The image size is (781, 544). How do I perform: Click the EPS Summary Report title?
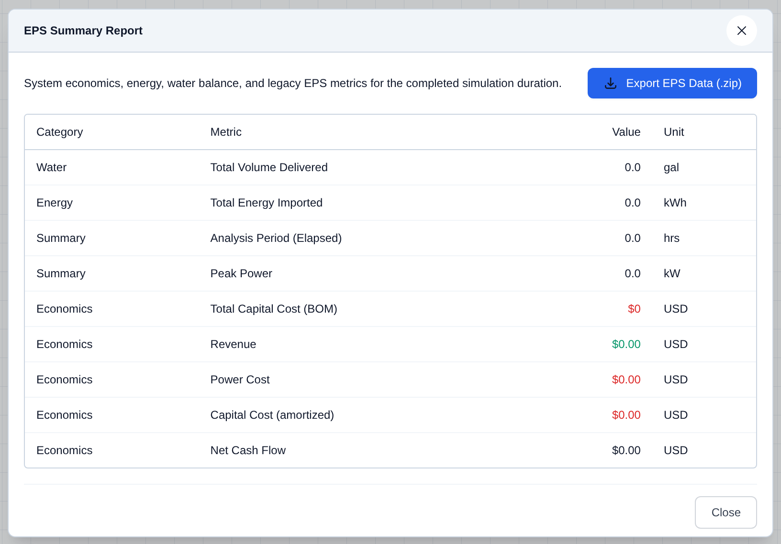pyautogui.click(x=83, y=31)
